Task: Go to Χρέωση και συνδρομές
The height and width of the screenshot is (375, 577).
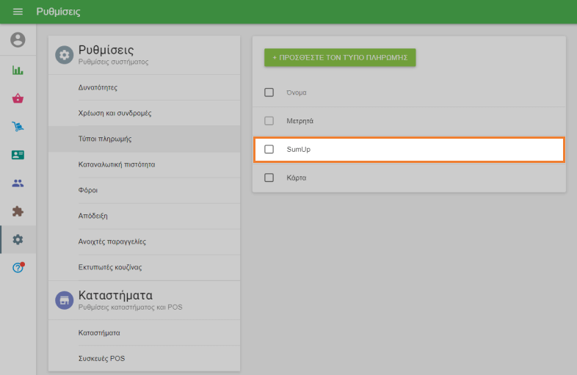Action: point(115,113)
